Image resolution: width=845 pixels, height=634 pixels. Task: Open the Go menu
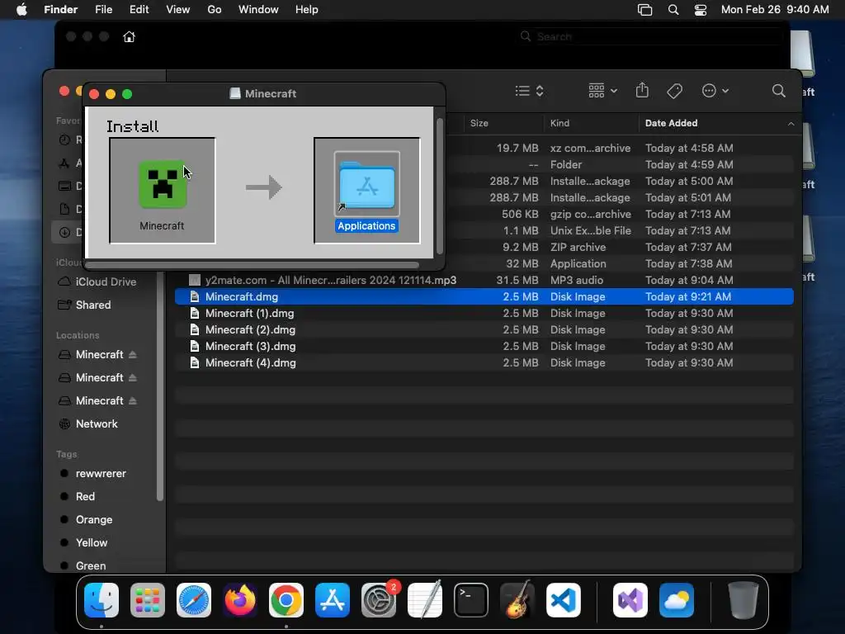[215, 10]
